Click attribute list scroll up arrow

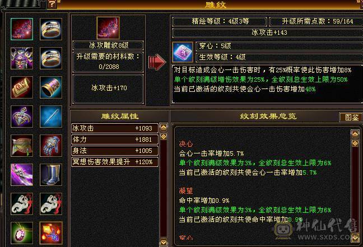164,127
